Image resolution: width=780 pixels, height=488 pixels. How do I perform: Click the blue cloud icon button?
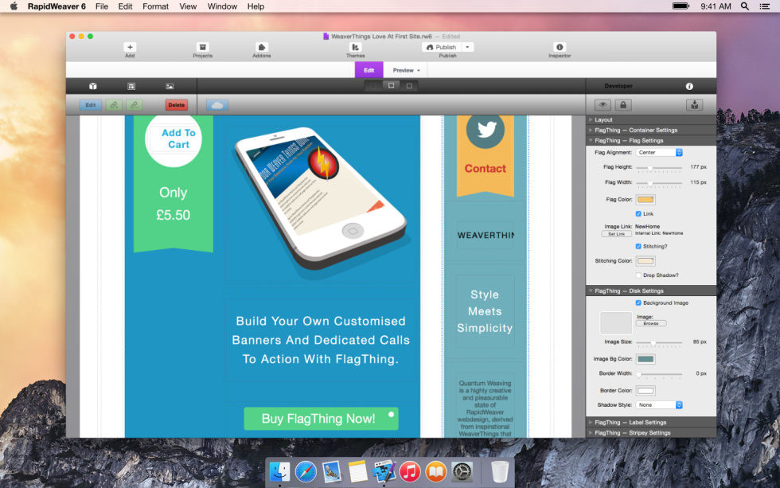pos(217,105)
